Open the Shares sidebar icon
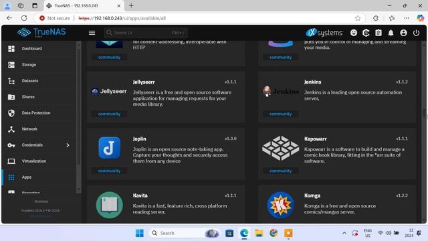 pos(11,97)
